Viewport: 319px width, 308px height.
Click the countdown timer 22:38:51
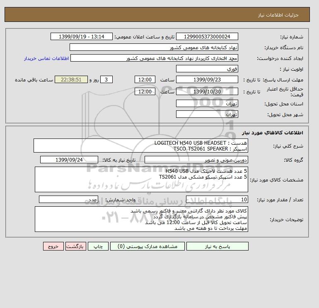[71, 80]
